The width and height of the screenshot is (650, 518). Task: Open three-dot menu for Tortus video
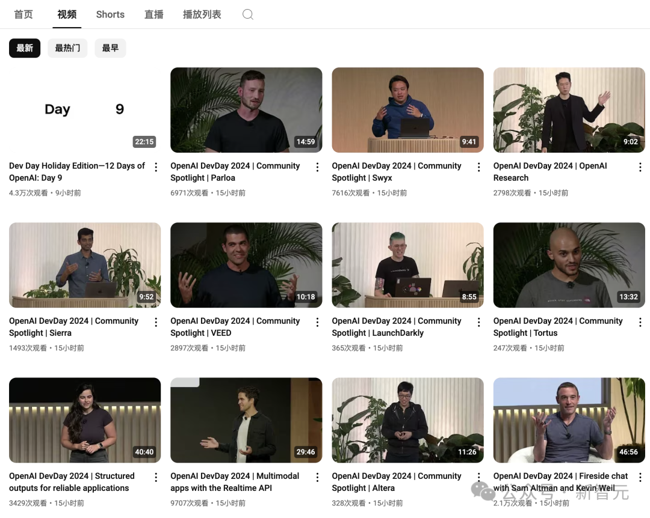coord(640,322)
